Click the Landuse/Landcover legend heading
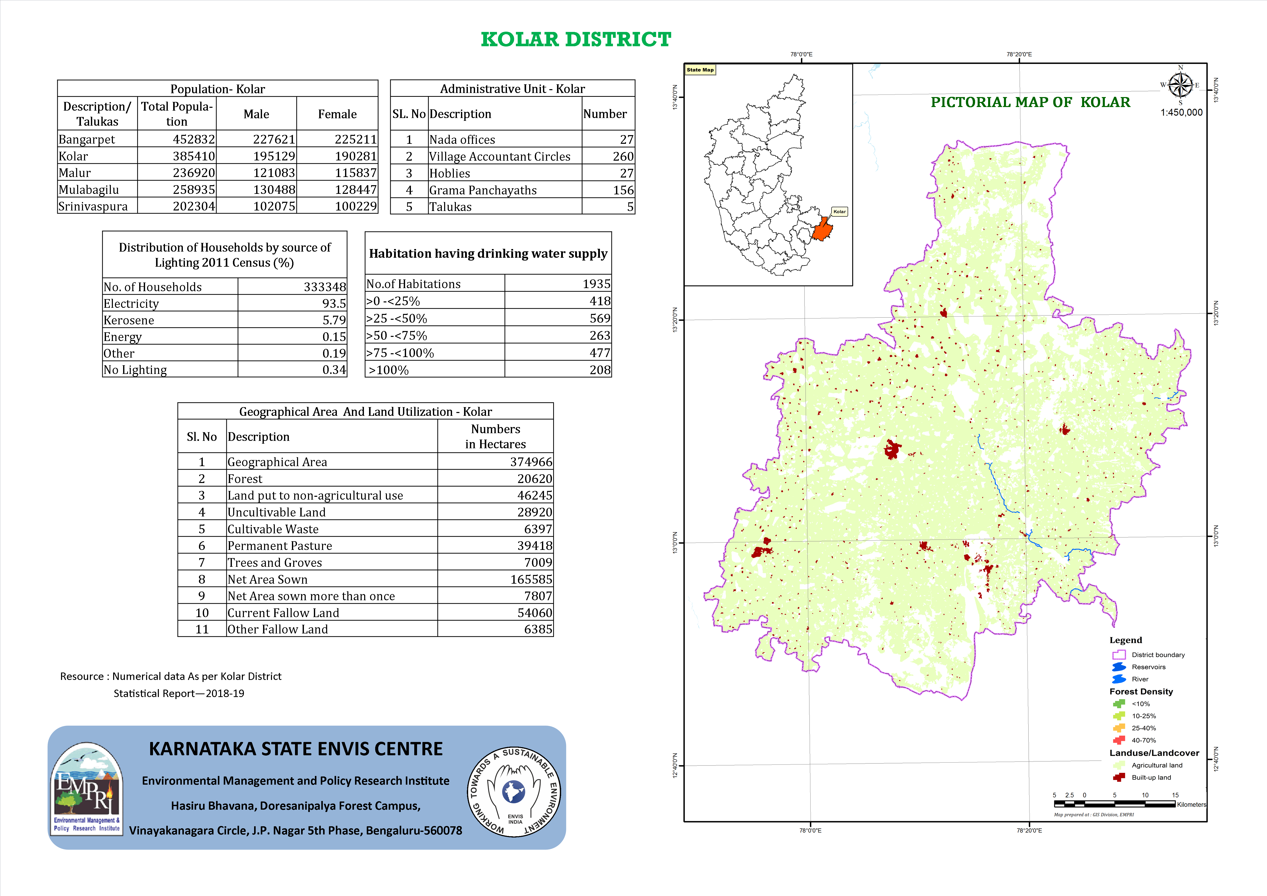Viewport: 1267px width, 896px height. (x=1154, y=753)
